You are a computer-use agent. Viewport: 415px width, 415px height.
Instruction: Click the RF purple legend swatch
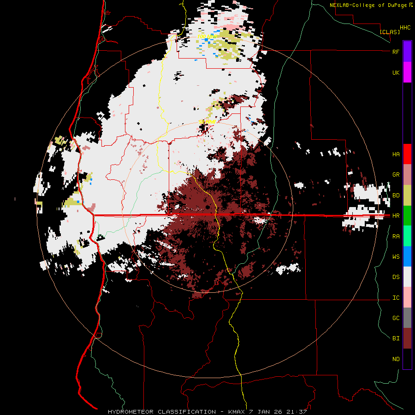(407, 52)
